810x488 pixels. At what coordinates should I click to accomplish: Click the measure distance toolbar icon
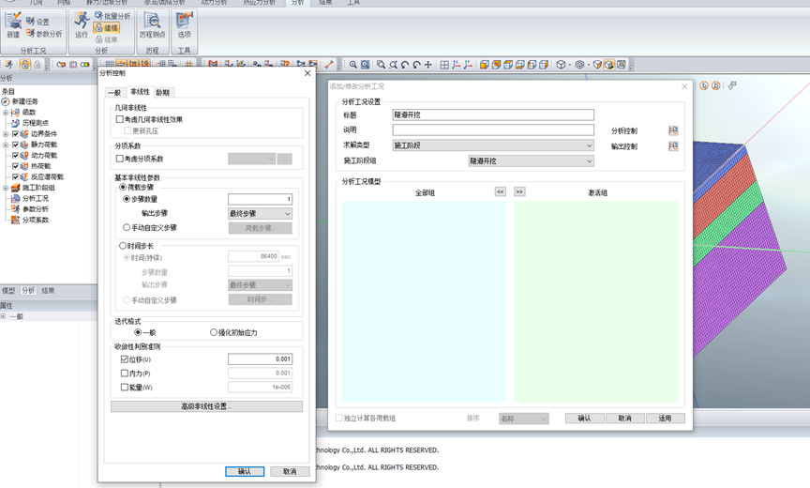(x=329, y=65)
